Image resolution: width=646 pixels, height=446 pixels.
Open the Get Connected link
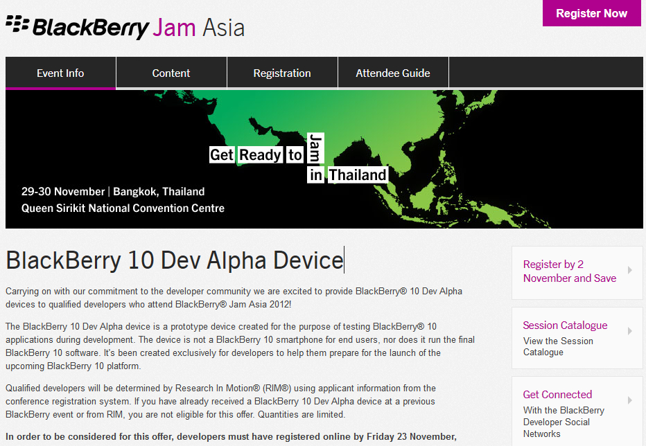tap(557, 395)
